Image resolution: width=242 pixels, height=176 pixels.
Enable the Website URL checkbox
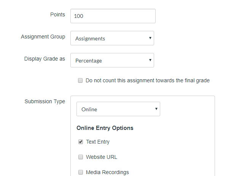pos(81,157)
